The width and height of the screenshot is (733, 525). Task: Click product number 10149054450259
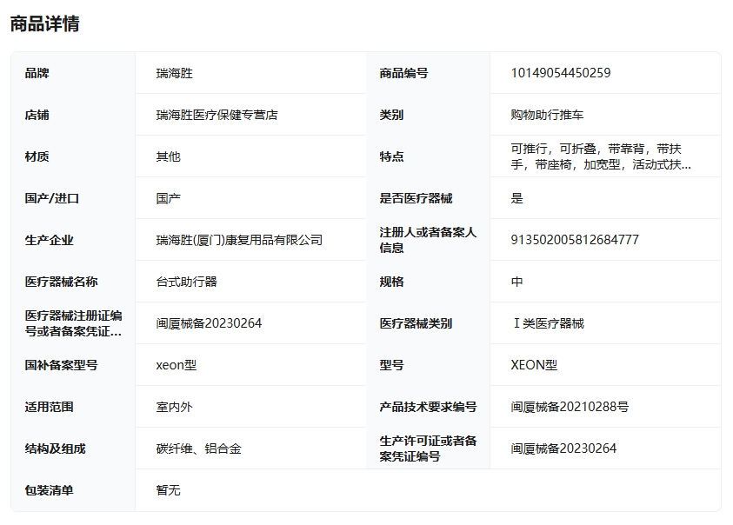coord(561,73)
